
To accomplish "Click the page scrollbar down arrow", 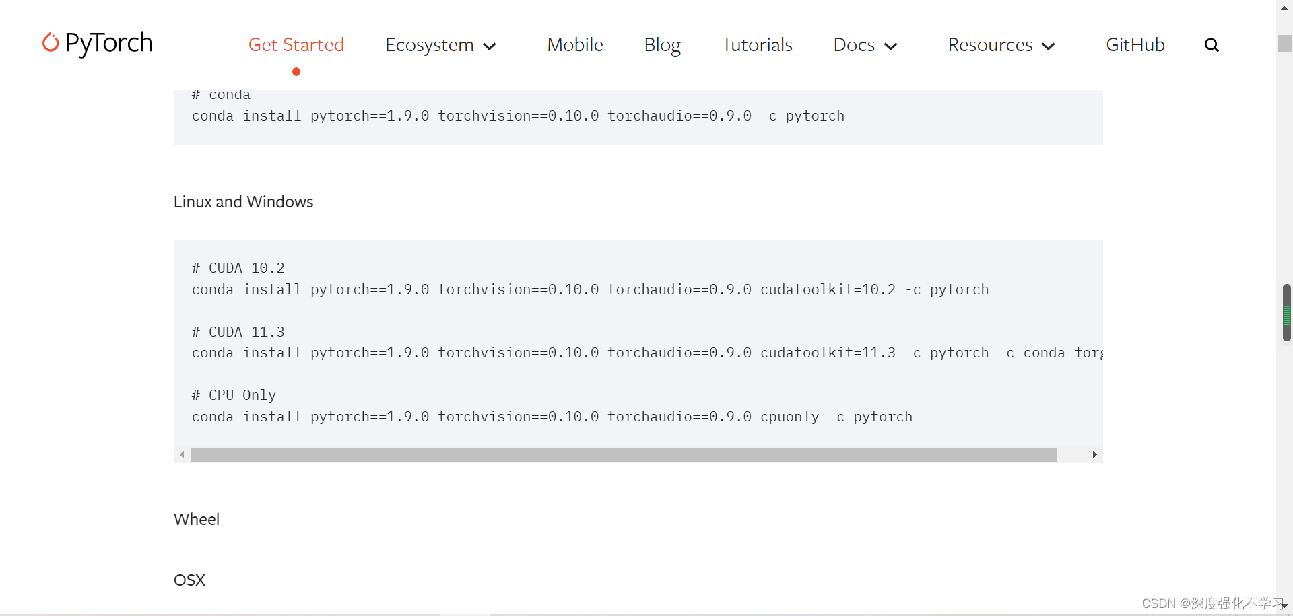I will click(x=1285, y=606).
